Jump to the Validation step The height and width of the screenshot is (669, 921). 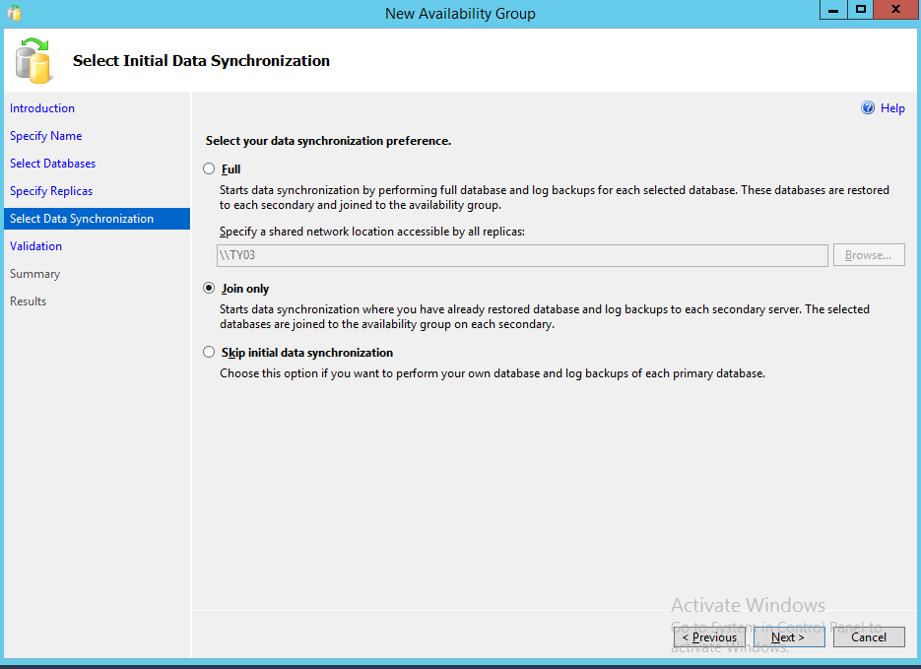[x=37, y=246]
